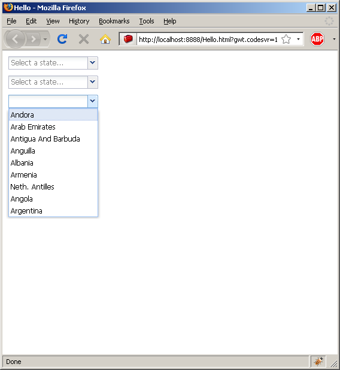
Task: Go forward with the Forward arrow button
Action: [x=34, y=39]
